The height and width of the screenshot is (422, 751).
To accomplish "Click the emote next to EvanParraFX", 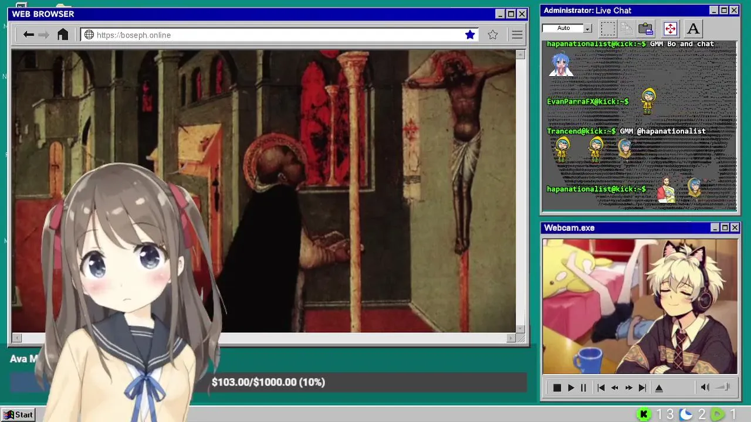I will coord(648,100).
